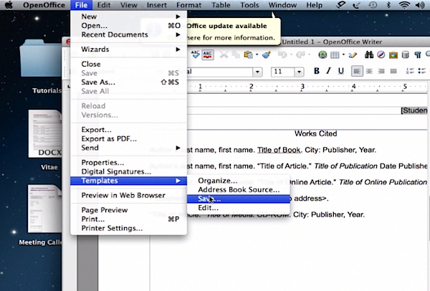Image resolution: width=430 pixels, height=291 pixels.
Task: Choose Page Preview
Action: pyautogui.click(x=129, y=210)
